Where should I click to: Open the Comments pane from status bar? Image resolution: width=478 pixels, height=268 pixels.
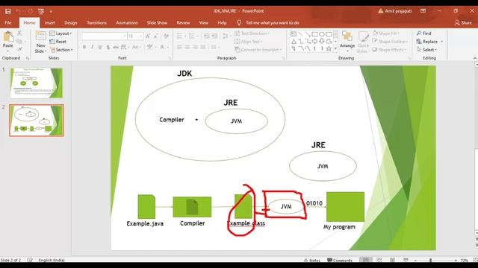pos(340,261)
